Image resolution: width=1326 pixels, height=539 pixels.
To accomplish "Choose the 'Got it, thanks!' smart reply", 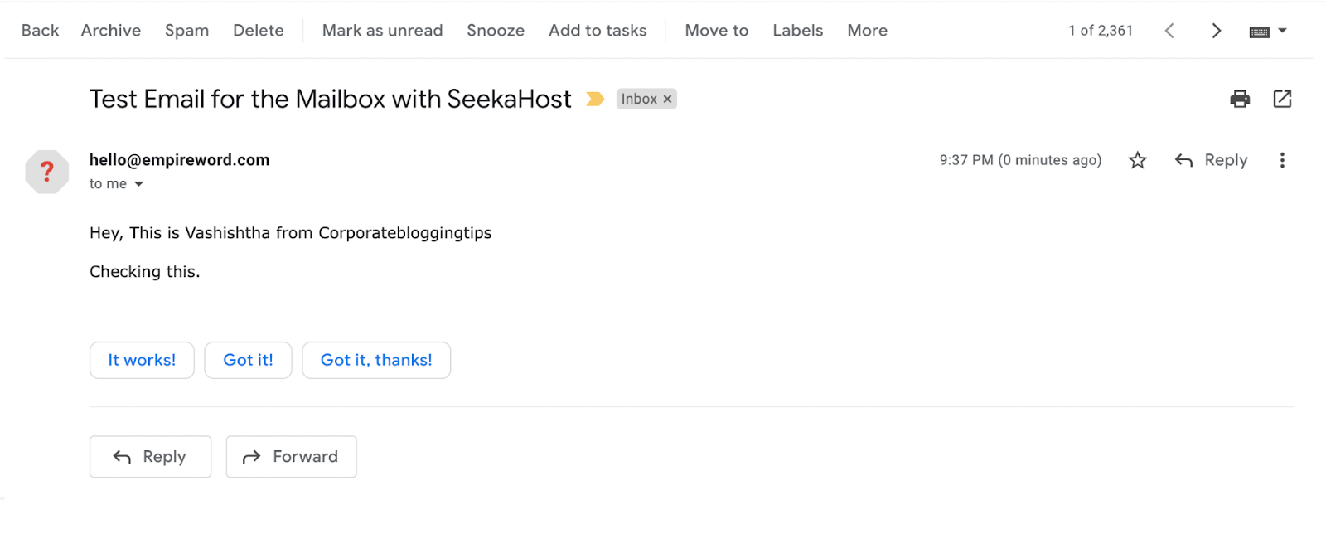I will [376, 361].
